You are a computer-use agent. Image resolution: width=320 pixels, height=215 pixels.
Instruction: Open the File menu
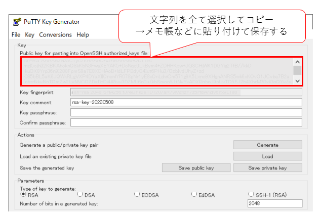coord(16,35)
